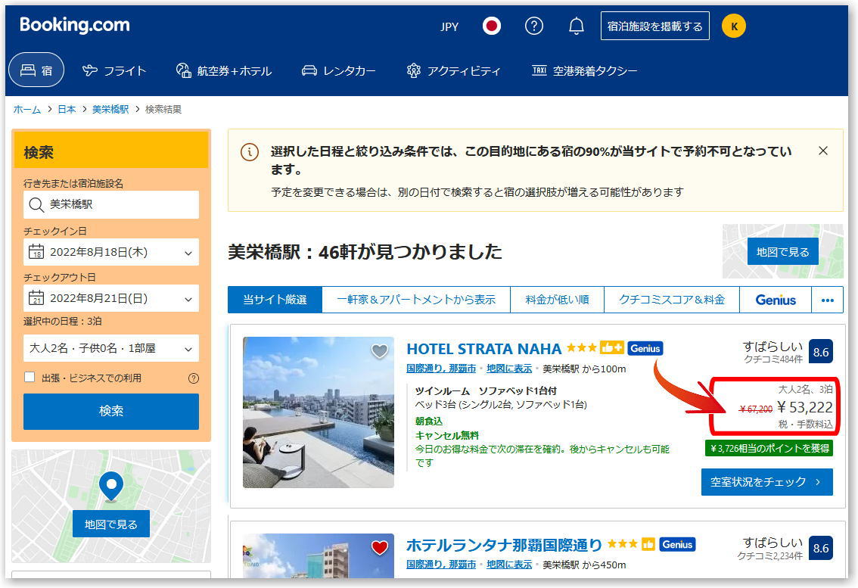Click ¥3,726相当のポイントを獲得 badge
Viewport: 858px width, 588px height.
[769, 449]
